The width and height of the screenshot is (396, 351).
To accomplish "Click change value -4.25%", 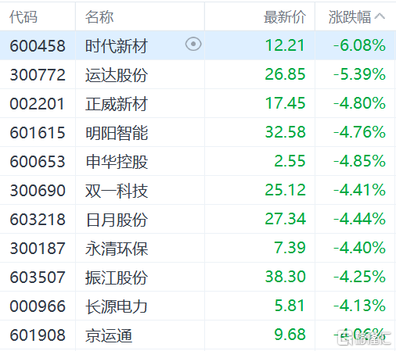I will click(359, 277).
